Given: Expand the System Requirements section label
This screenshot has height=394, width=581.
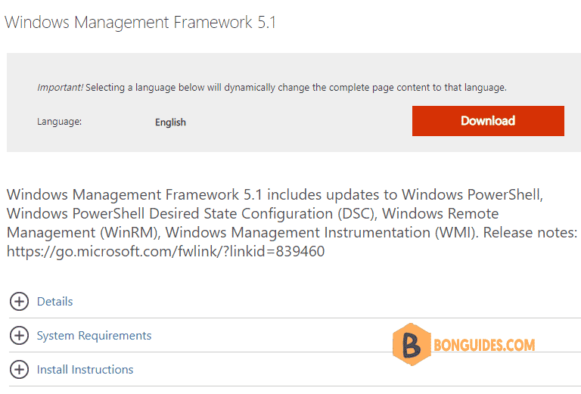Looking at the screenshot, I should 94,336.
